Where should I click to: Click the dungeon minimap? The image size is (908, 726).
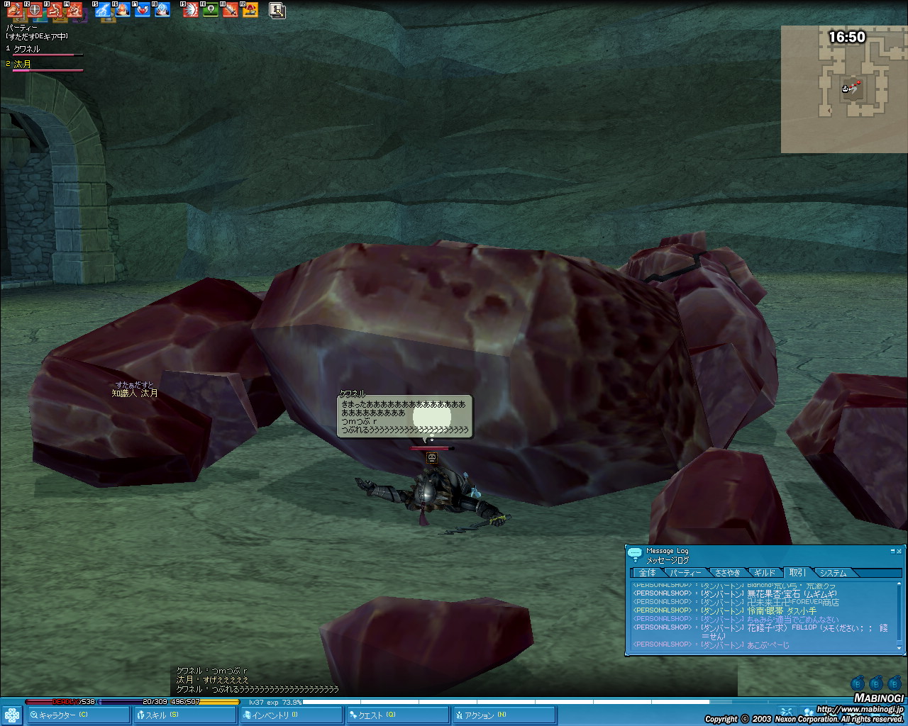tap(844, 89)
